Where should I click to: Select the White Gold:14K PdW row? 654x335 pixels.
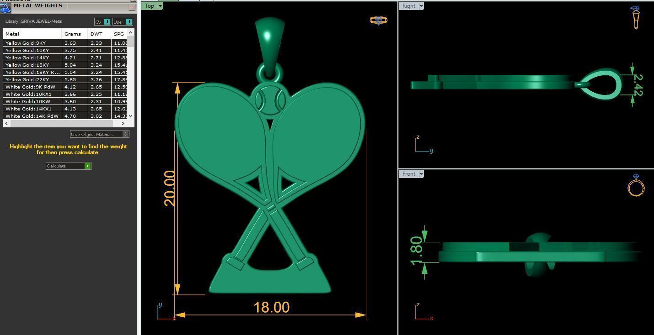tap(65, 116)
